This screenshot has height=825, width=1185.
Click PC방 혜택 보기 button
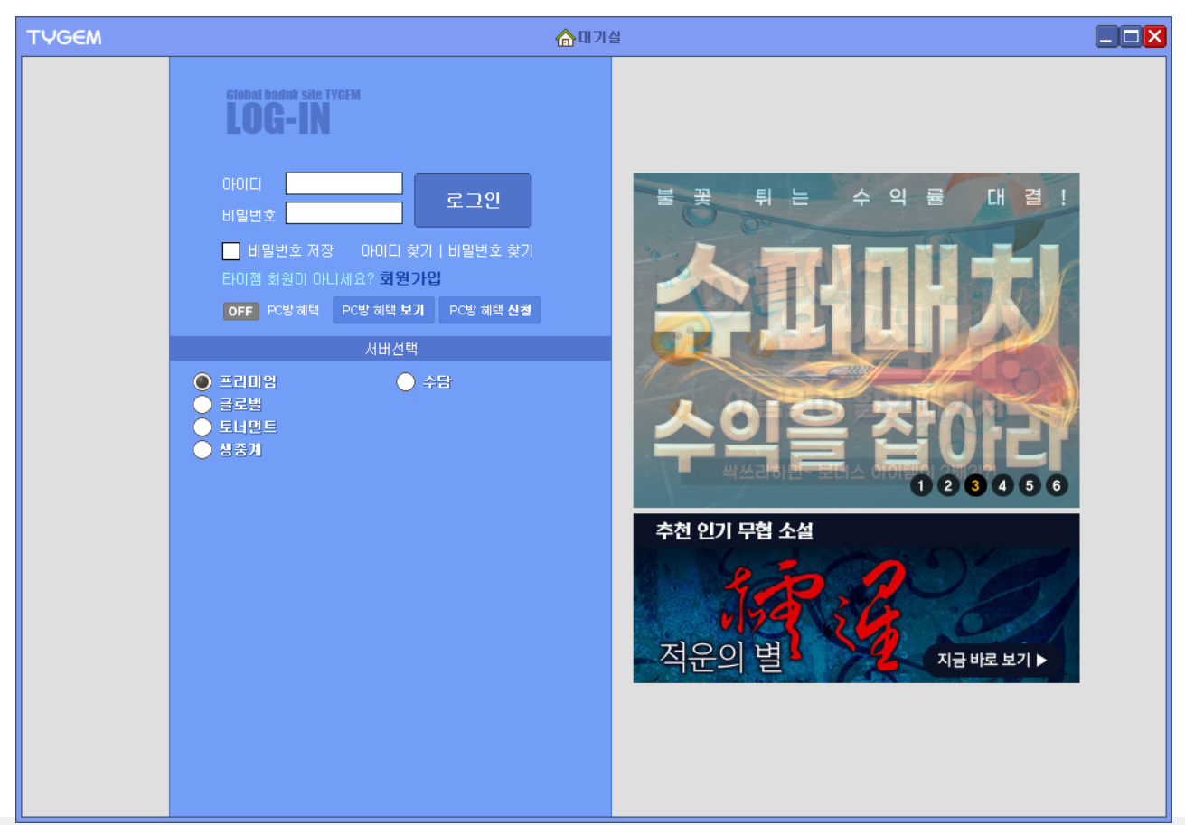click(x=383, y=310)
